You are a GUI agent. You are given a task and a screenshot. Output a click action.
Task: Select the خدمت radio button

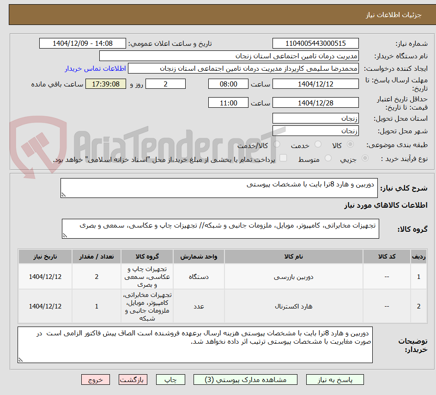[318, 144]
